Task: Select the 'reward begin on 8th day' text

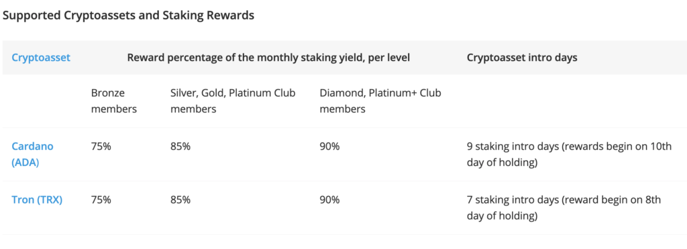Action: 564,208
